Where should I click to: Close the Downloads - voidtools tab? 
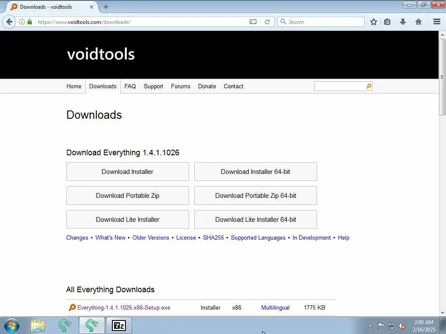tap(91, 7)
